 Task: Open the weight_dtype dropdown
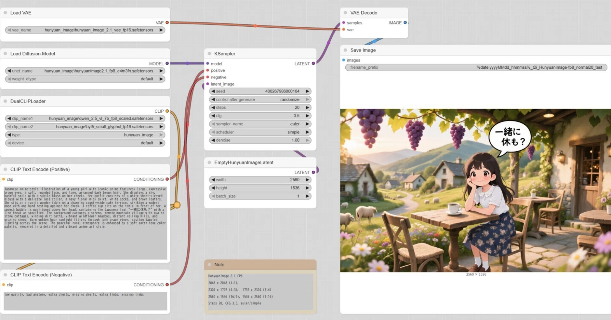click(85, 79)
